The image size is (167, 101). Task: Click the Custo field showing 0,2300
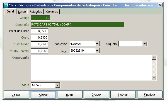coord(39,37)
